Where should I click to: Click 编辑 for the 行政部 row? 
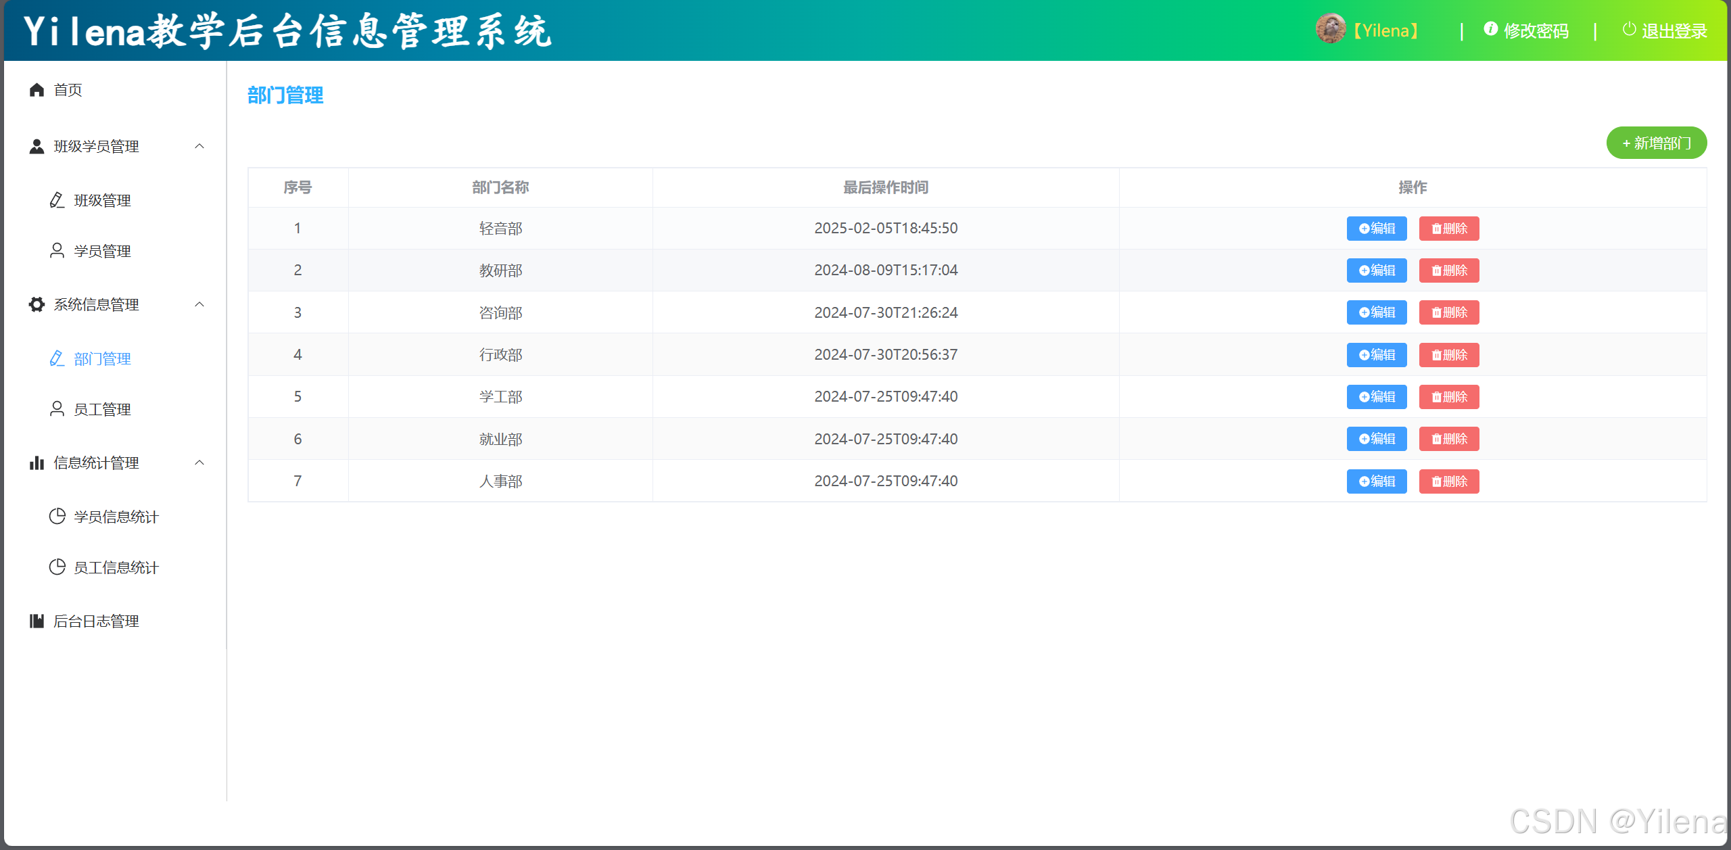(1376, 355)
